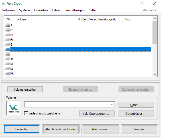
Task: Click the 'Volume erstellen' button
Action: pyautogui.click(x=25, y=90)
